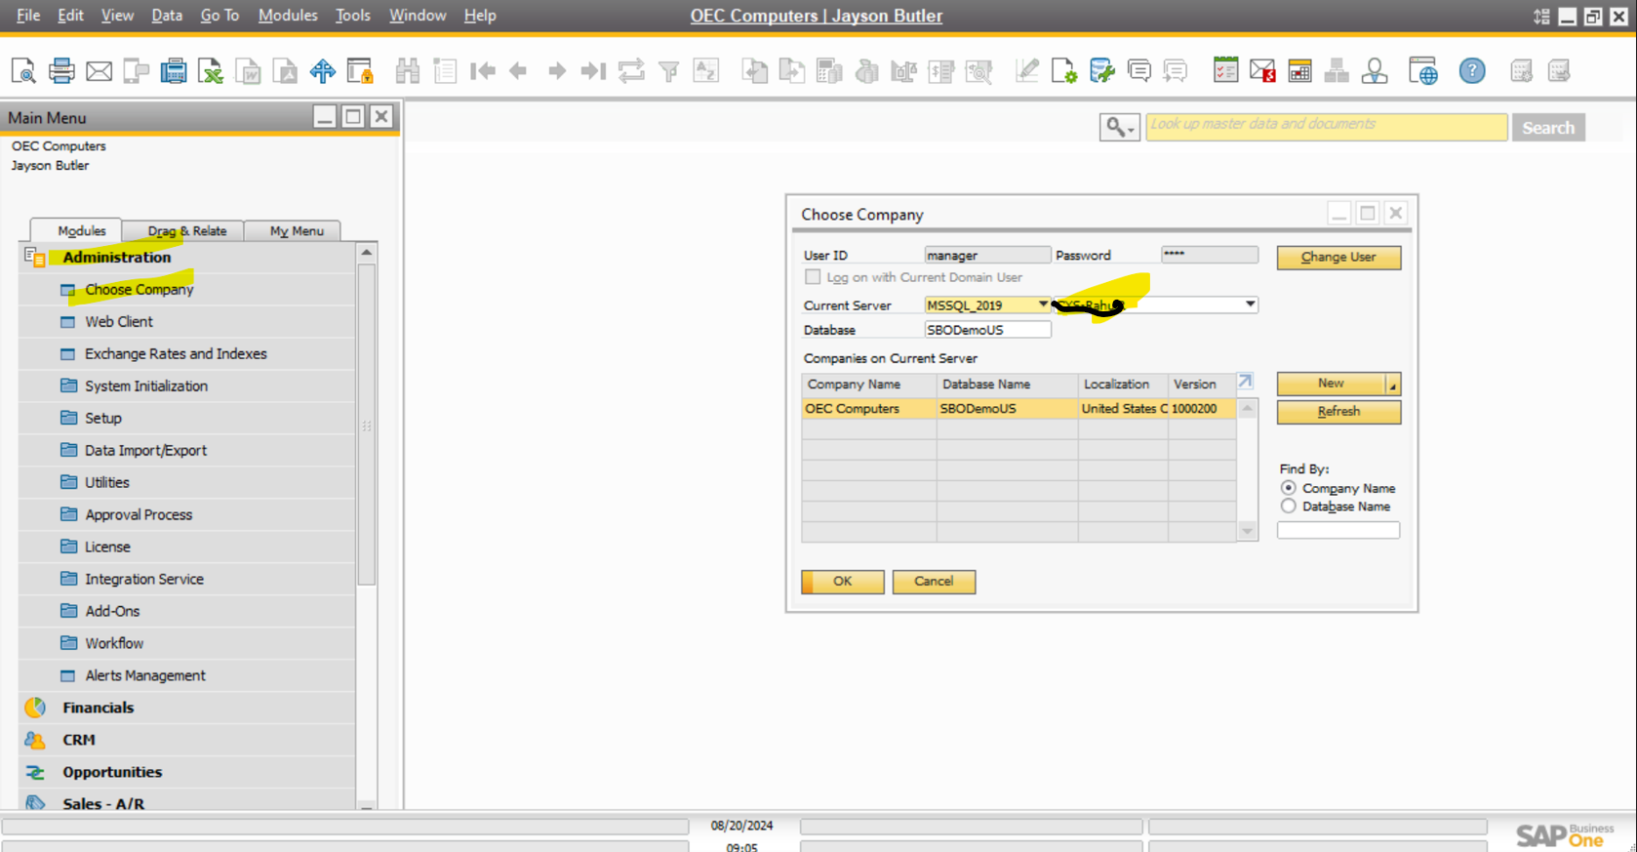Image resolution: width=1637 pixels, height=852 pixels.
Task: Click the Main Menu vertical scrollbar thumb
Action: pos(367,424)
